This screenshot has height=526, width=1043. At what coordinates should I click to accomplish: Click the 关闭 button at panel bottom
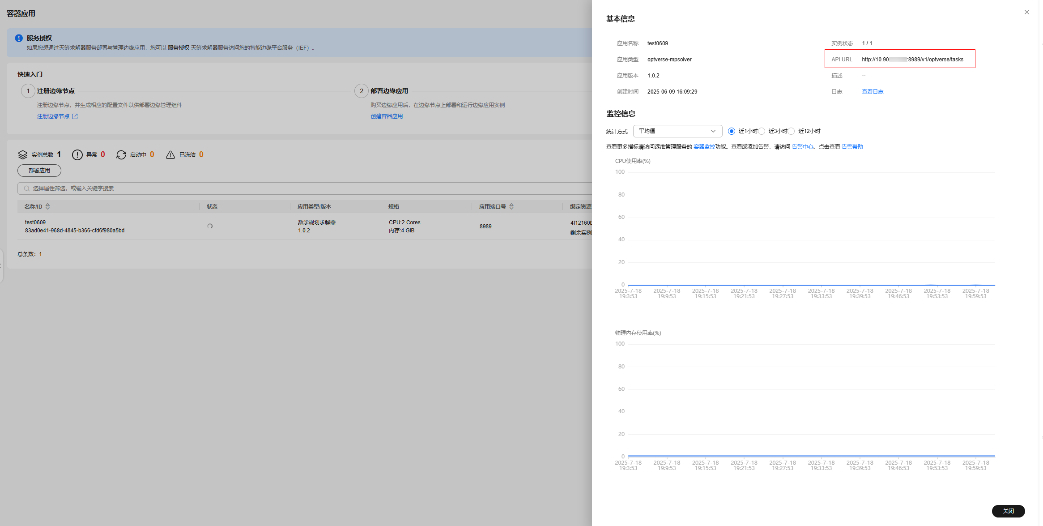point(1008,511)
